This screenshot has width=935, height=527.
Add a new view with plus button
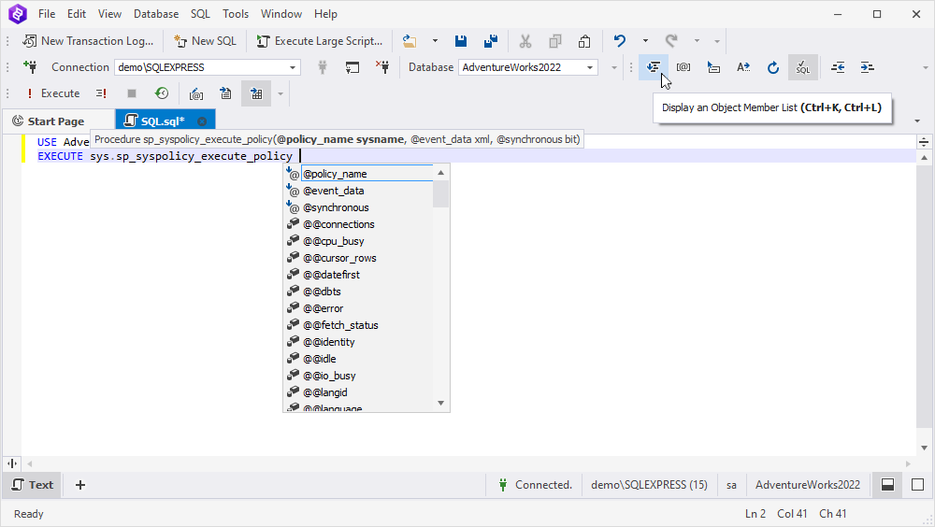pos(80,485)
